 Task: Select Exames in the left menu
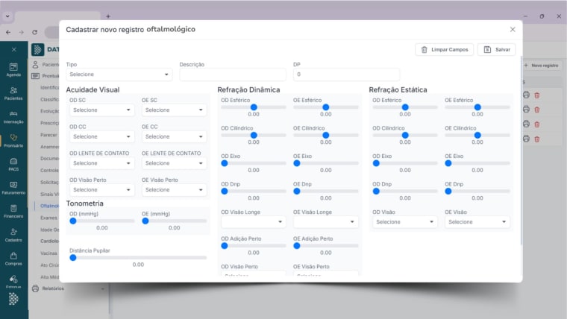[48, 218]
